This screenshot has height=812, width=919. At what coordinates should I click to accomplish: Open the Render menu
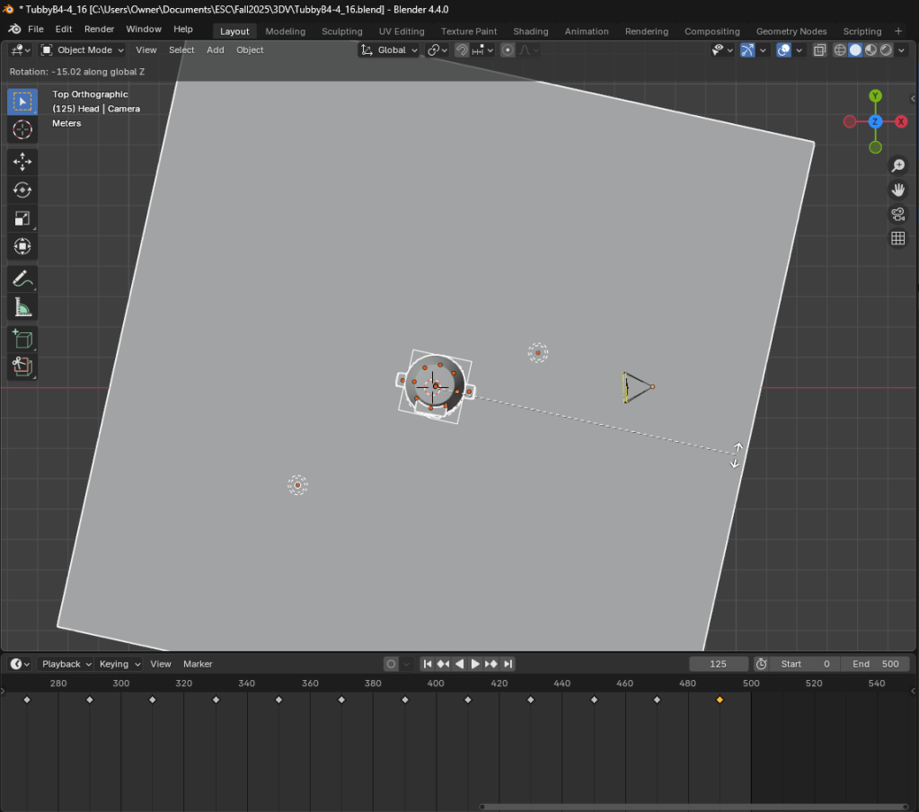[x=99, y=29]
